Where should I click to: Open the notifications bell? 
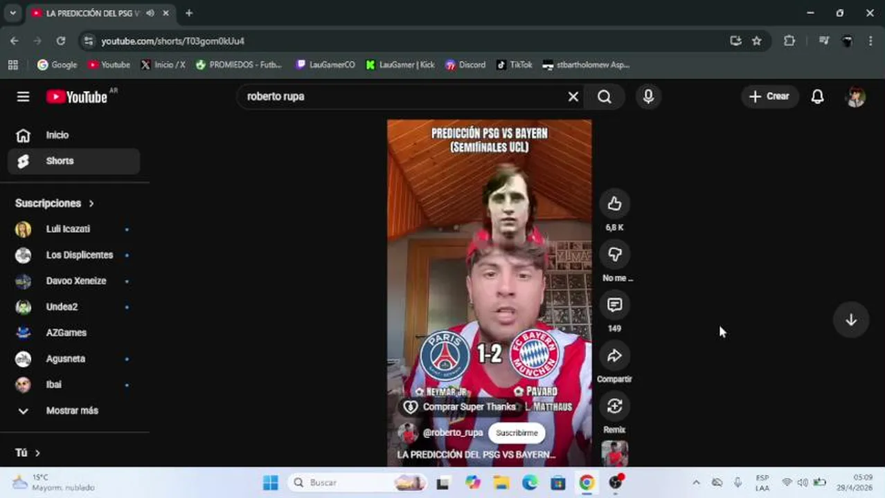[x=817, y=97]
